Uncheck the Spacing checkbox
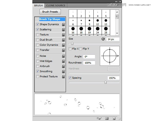The width and height of the screenshot is (154, 121). 70,78
